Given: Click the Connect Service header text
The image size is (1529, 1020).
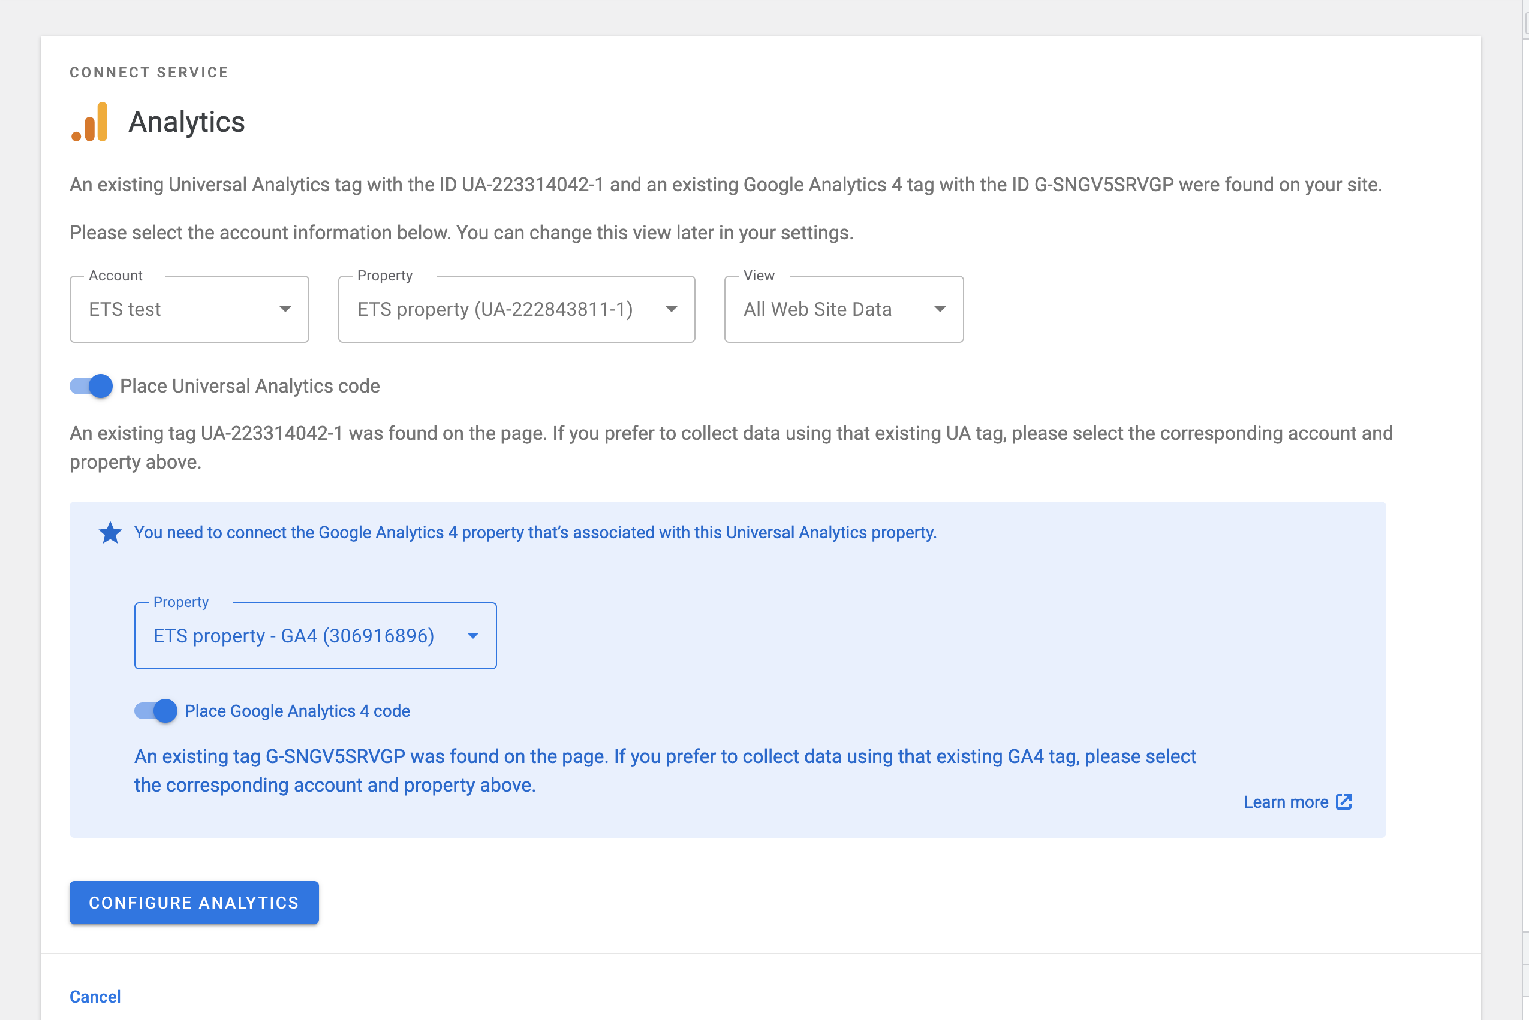Looking at the screenshot, I should click(x=149, y=72).
